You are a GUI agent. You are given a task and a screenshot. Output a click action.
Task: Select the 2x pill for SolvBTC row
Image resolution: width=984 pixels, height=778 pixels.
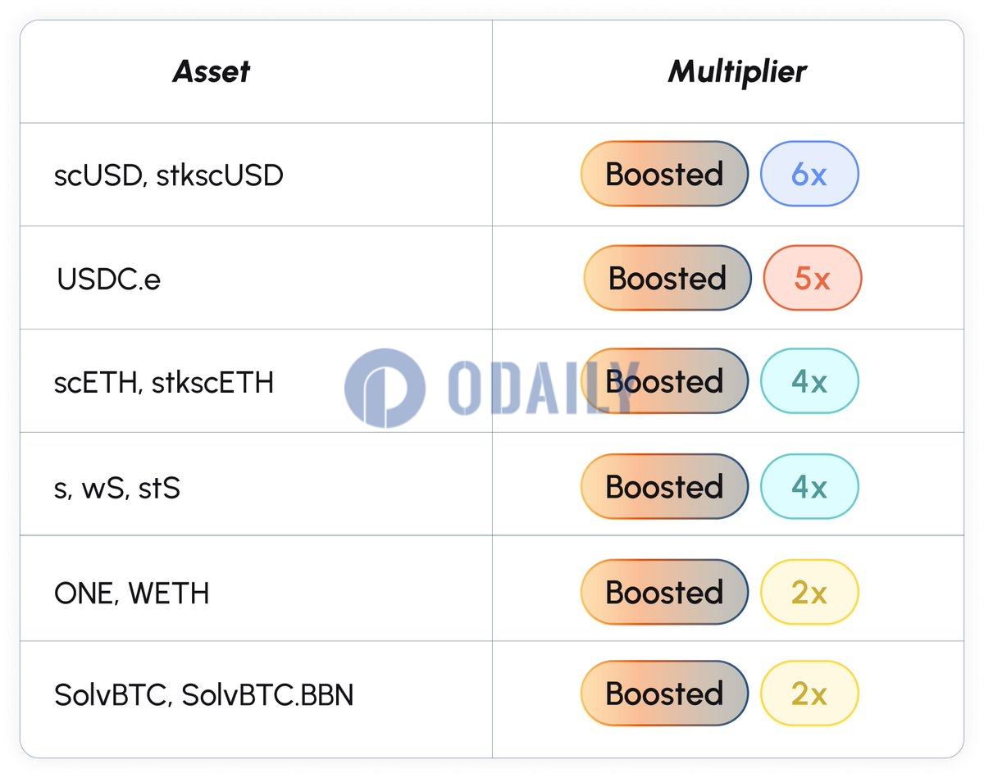(809, 694)
